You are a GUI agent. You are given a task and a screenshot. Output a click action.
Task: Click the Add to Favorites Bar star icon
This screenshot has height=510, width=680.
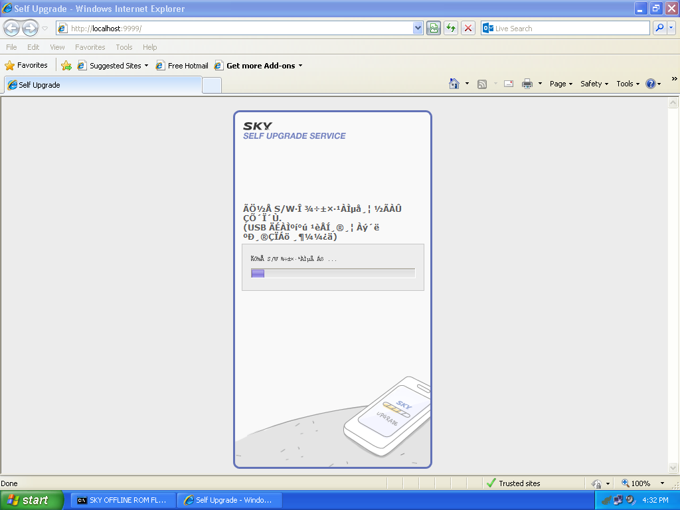[x=66, y=66]
